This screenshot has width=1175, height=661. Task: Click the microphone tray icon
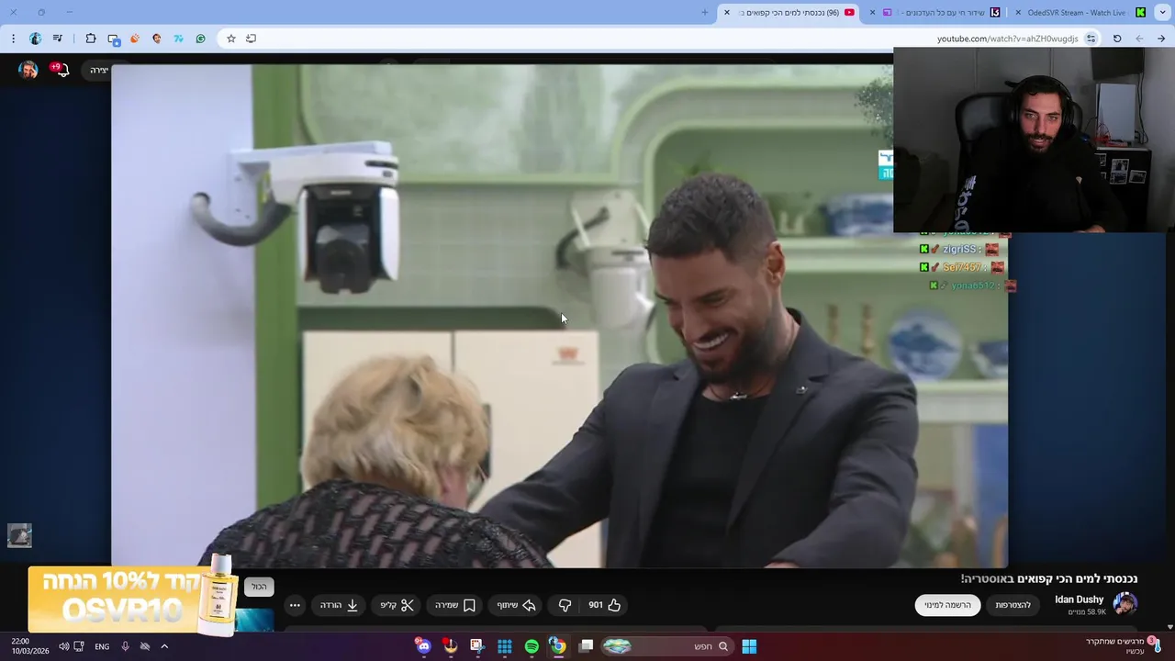(125, 646)
